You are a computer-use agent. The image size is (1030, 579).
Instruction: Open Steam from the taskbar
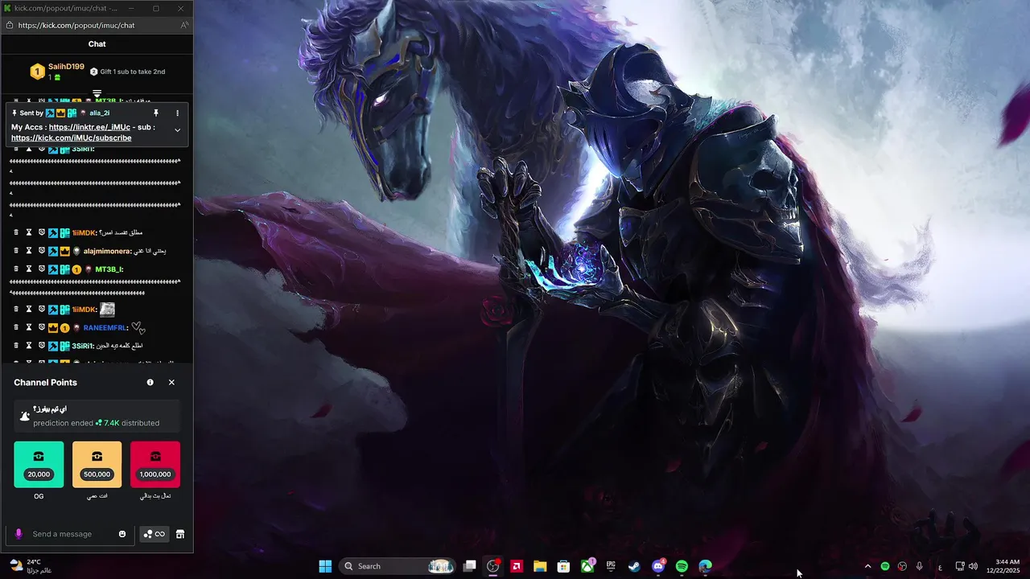(x=634, y=566)
